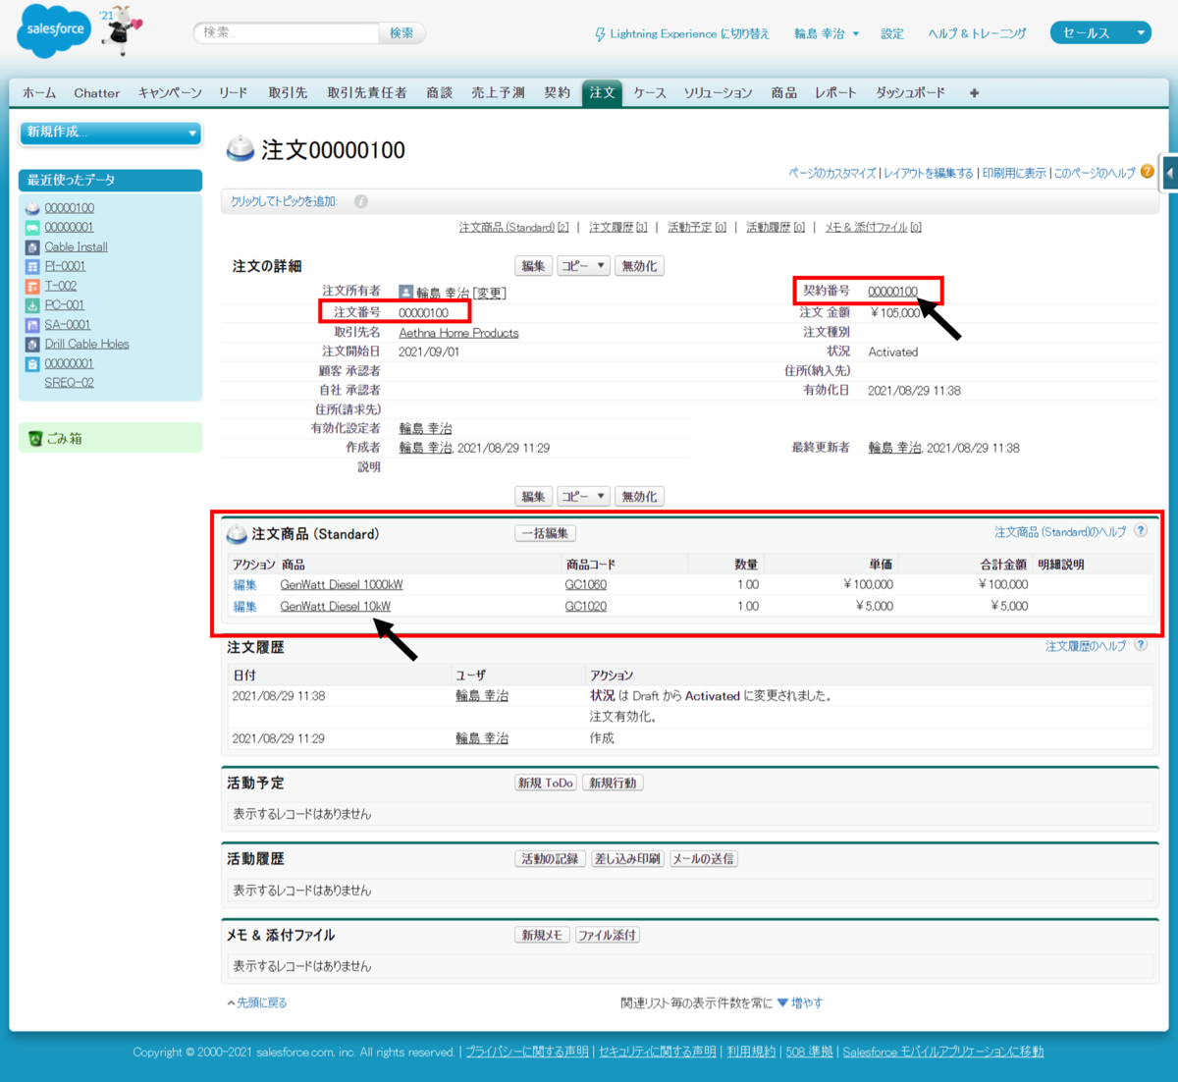Open the 取引先 tab
Image resolution: width=1178 pixels, height=1082 pixels.
(288, 93)
